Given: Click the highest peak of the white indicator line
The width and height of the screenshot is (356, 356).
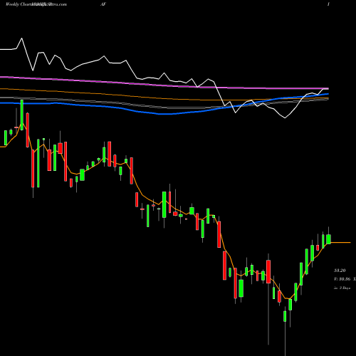Looking at the screenshot, I should (x=22, y=38).
